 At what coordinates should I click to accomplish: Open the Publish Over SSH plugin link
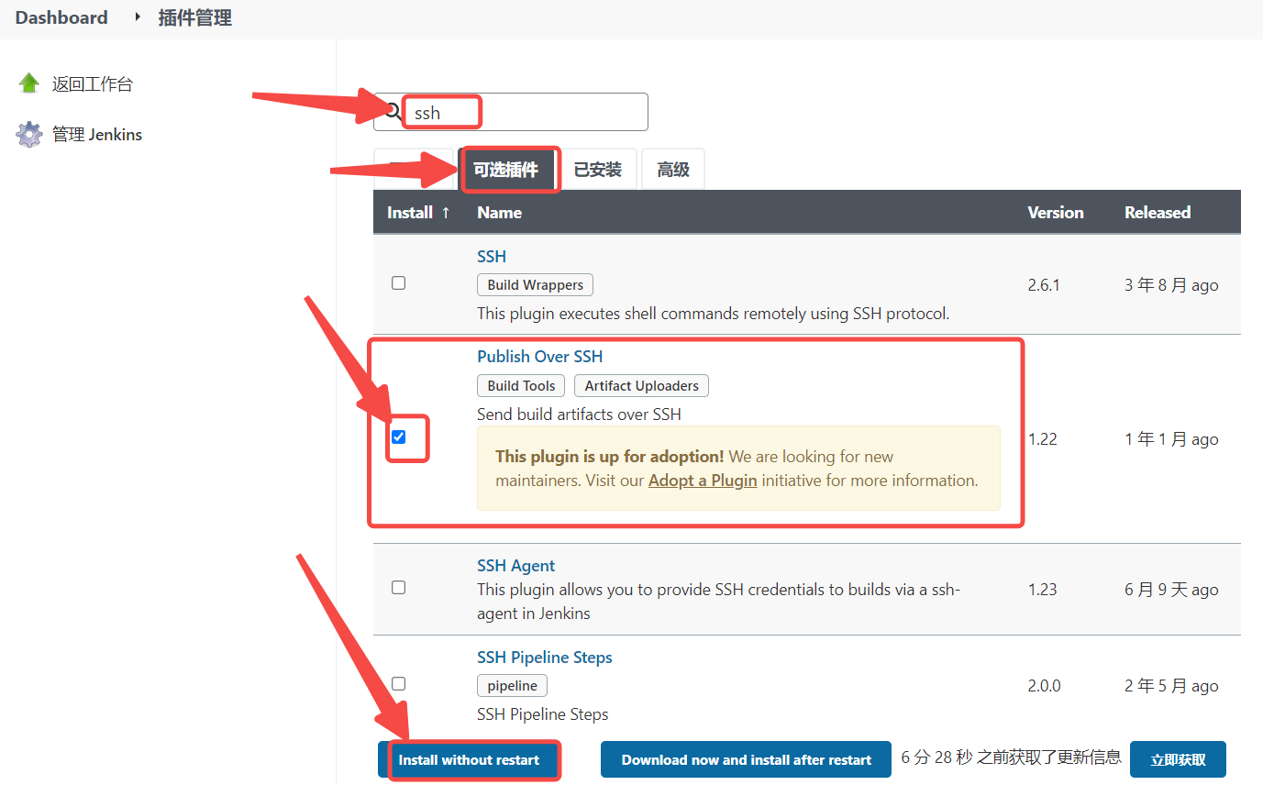(x=540, y=356)
